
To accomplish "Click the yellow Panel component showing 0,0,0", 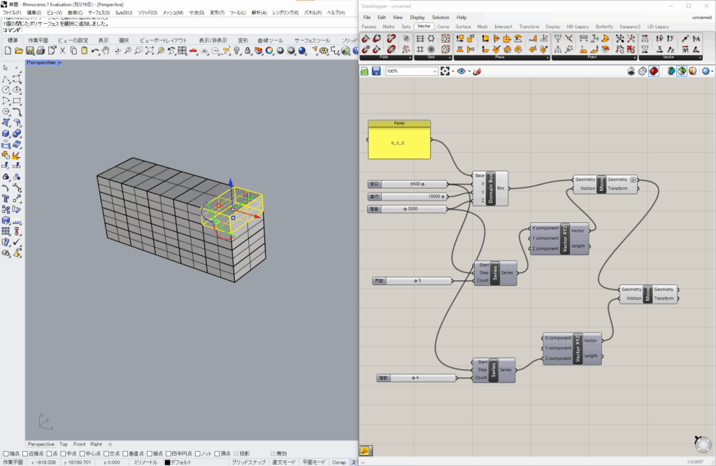I will 399,143.
